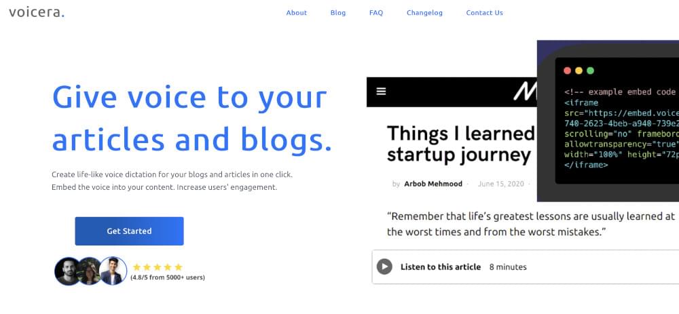Open the About page

tap(296, 12)
